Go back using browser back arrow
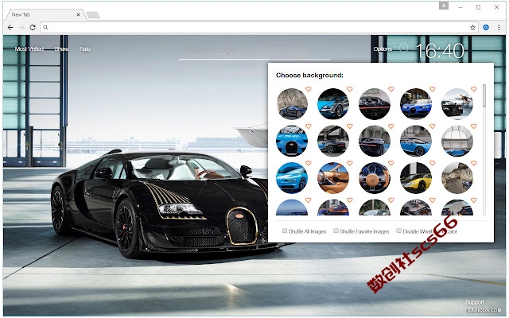The image size is (509, 318). click(x=10, y=28)
